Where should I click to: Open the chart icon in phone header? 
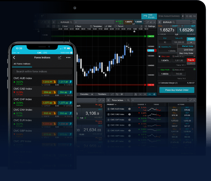tap(60, 57)
